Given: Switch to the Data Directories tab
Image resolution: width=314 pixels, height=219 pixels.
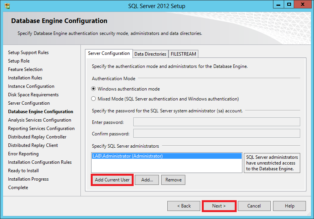Looking at the screenshot, I should [x=150, y=54].
